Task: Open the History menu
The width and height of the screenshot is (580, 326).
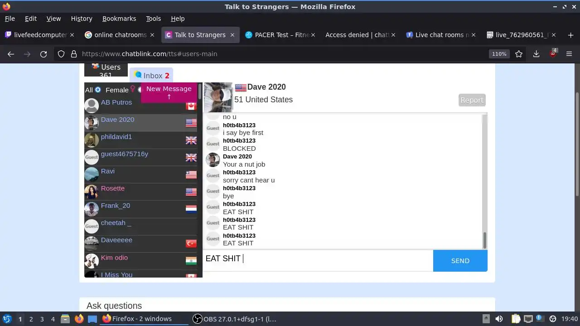Action: [x=82, y=19]
